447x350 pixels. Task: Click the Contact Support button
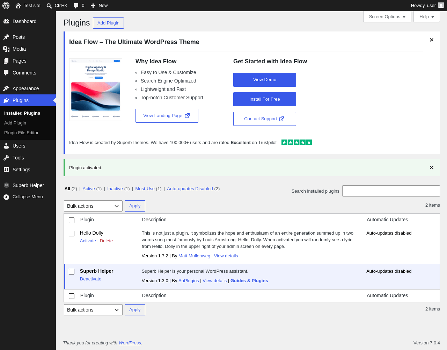(x=265, y=119)
